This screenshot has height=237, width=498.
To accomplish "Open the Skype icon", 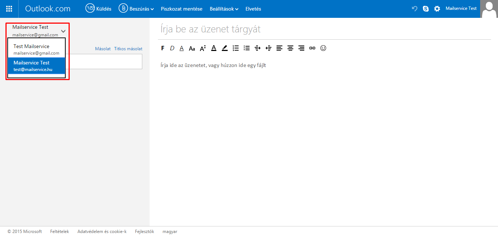I will click(x=426, y=9).
